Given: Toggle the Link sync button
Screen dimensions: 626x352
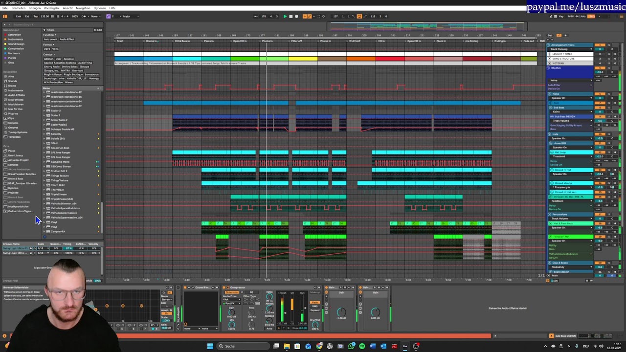Looking at the screenshot, I should 19,16.
